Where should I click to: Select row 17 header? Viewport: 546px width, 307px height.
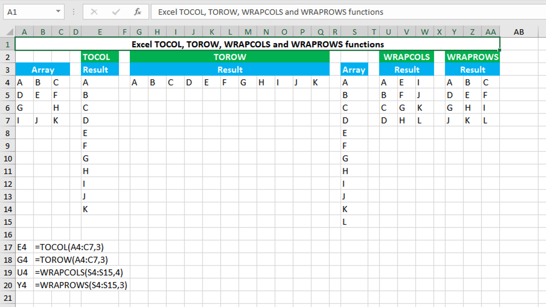coord(7,247)
